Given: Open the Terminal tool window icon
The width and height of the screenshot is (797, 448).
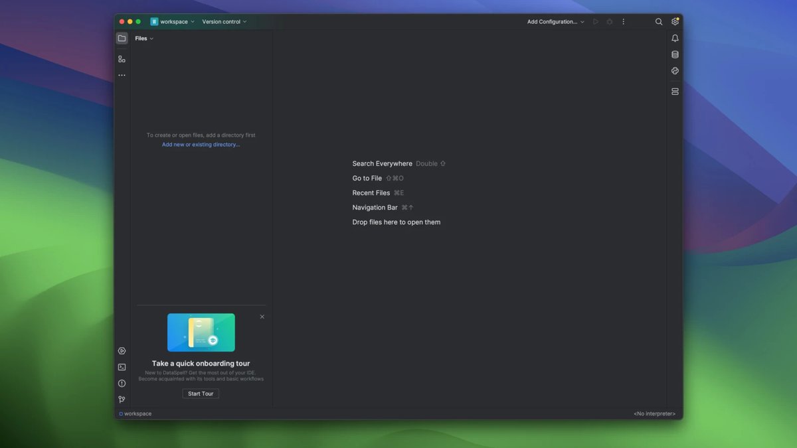Looking at the screenshot, I should 122,366.
